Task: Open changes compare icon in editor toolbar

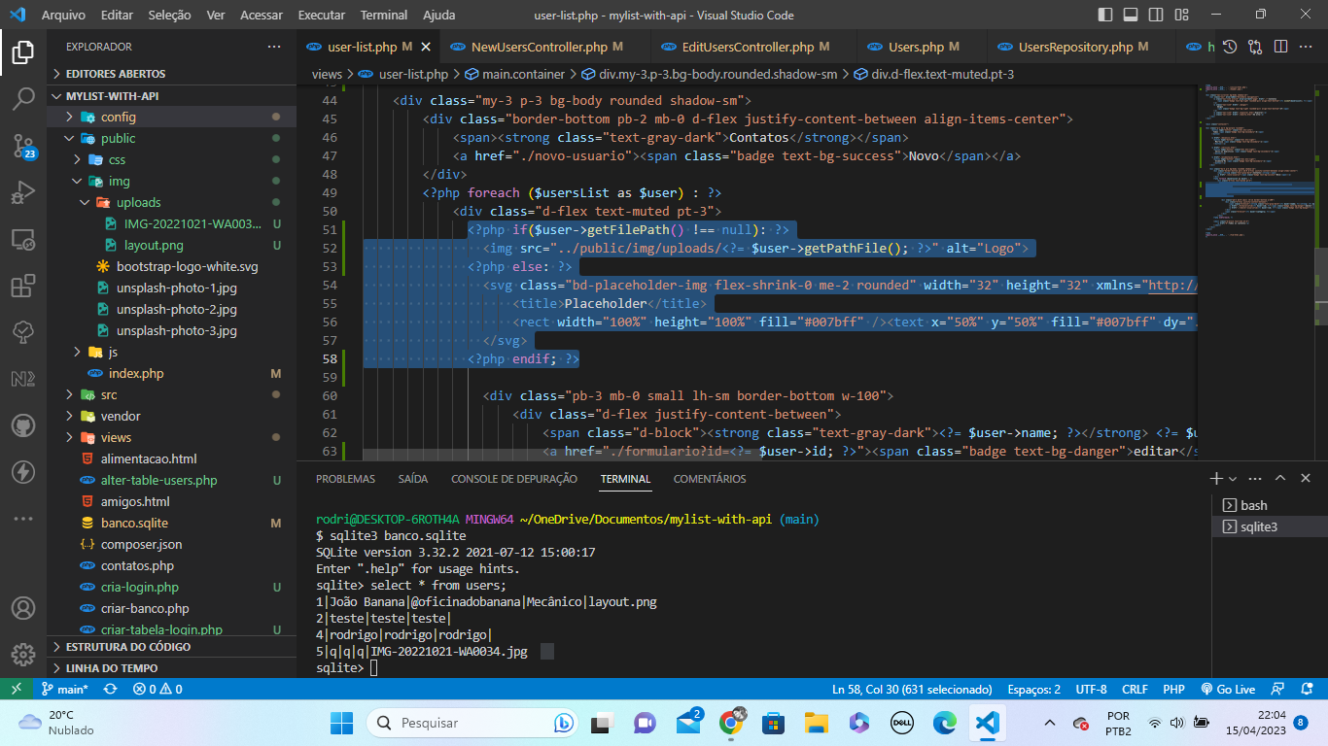Action: tap(1255, 47)
